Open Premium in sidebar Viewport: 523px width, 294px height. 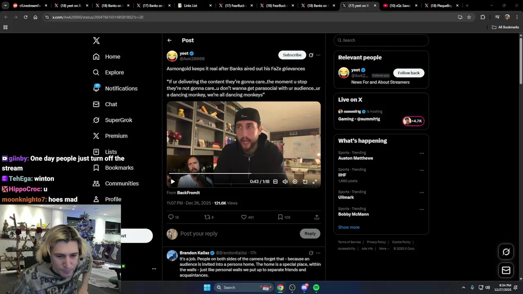tap(110, 136)
